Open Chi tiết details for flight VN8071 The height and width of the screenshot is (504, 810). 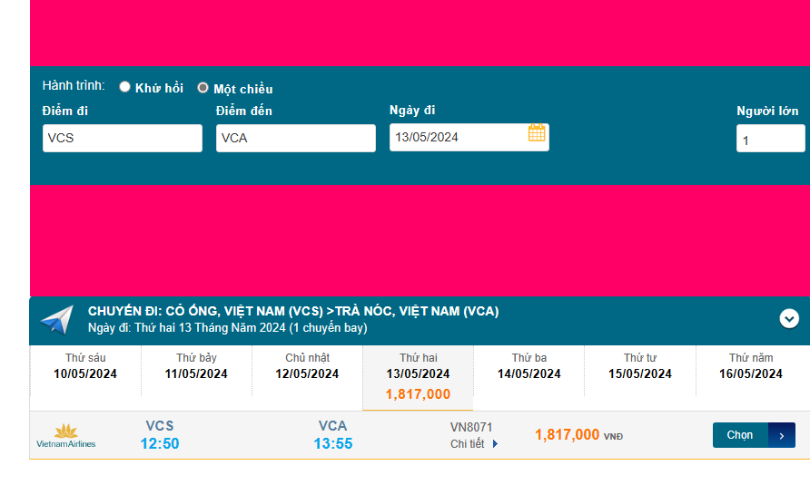467,443
